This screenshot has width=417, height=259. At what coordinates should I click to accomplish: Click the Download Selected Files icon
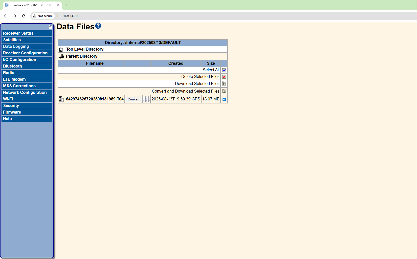tap(224, 84)
